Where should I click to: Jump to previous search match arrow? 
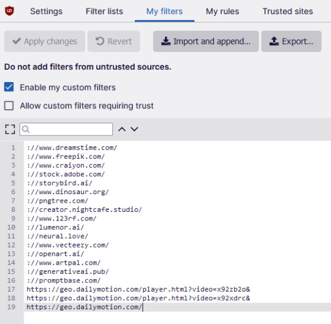tap(122, 129)
